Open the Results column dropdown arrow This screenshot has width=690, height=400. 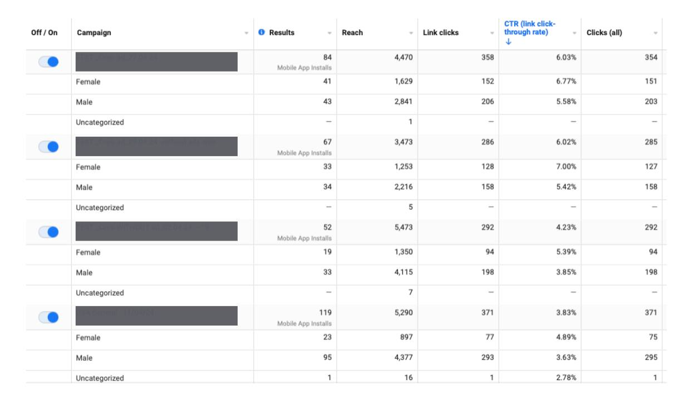(329, 33)
